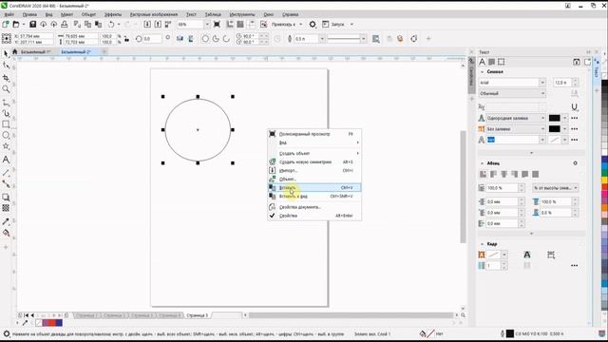608x342 pixels.
Task: Choose Import from context menu
Action: [314, 171]
